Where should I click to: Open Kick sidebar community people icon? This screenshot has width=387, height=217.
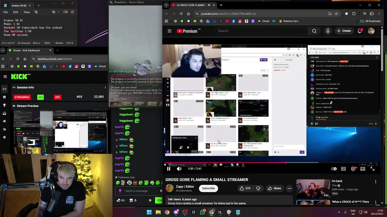tap(4, 129)
